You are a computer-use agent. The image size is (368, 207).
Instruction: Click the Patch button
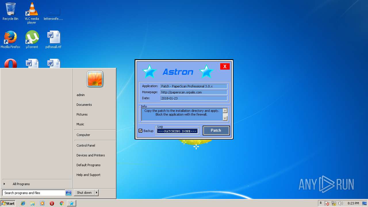pyautogui.click(x=216, y=131)
